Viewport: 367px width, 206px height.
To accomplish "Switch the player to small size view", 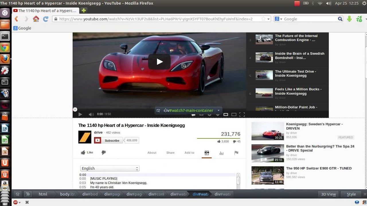I will 226,114.
